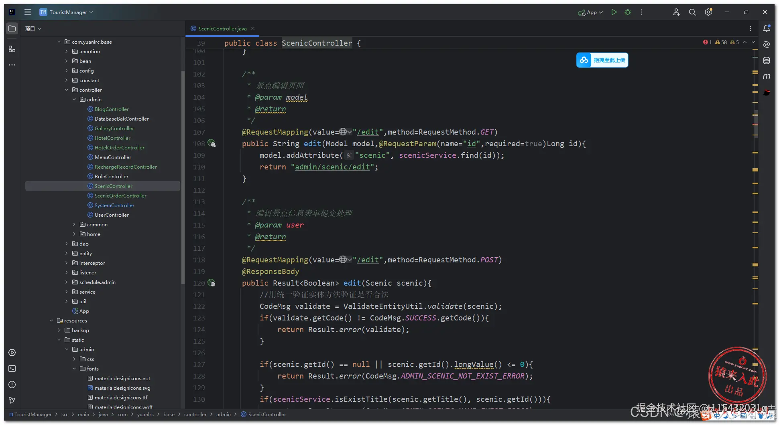Click the "admin/scenic/edit" view link on line 110

pos(332,167)
